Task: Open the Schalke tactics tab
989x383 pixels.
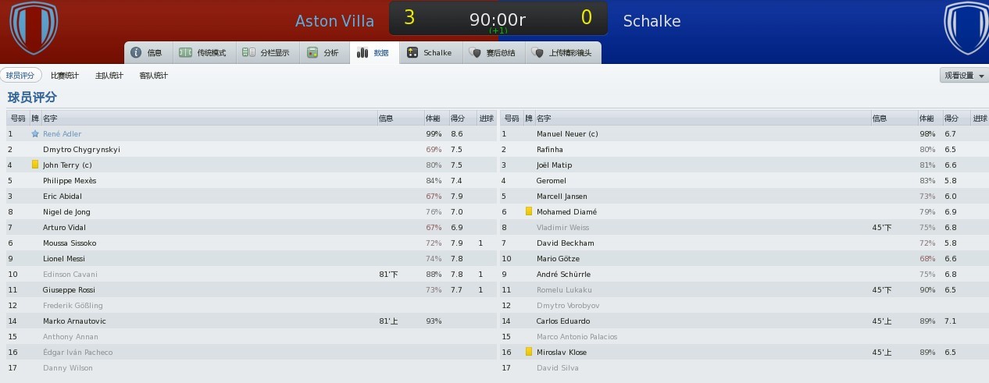Action: 430,53
